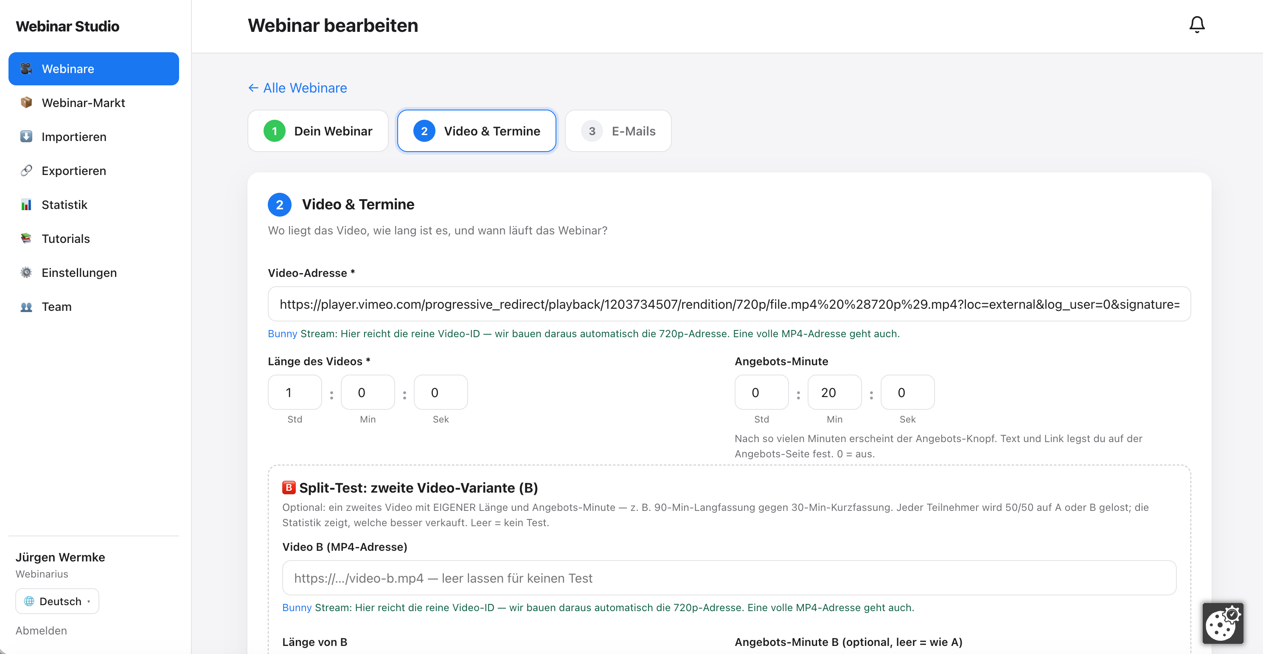The width and height of the screenshot is (1263, 654).
Task: Focus the Video-Adresse URL field
Action: [729, 304]
